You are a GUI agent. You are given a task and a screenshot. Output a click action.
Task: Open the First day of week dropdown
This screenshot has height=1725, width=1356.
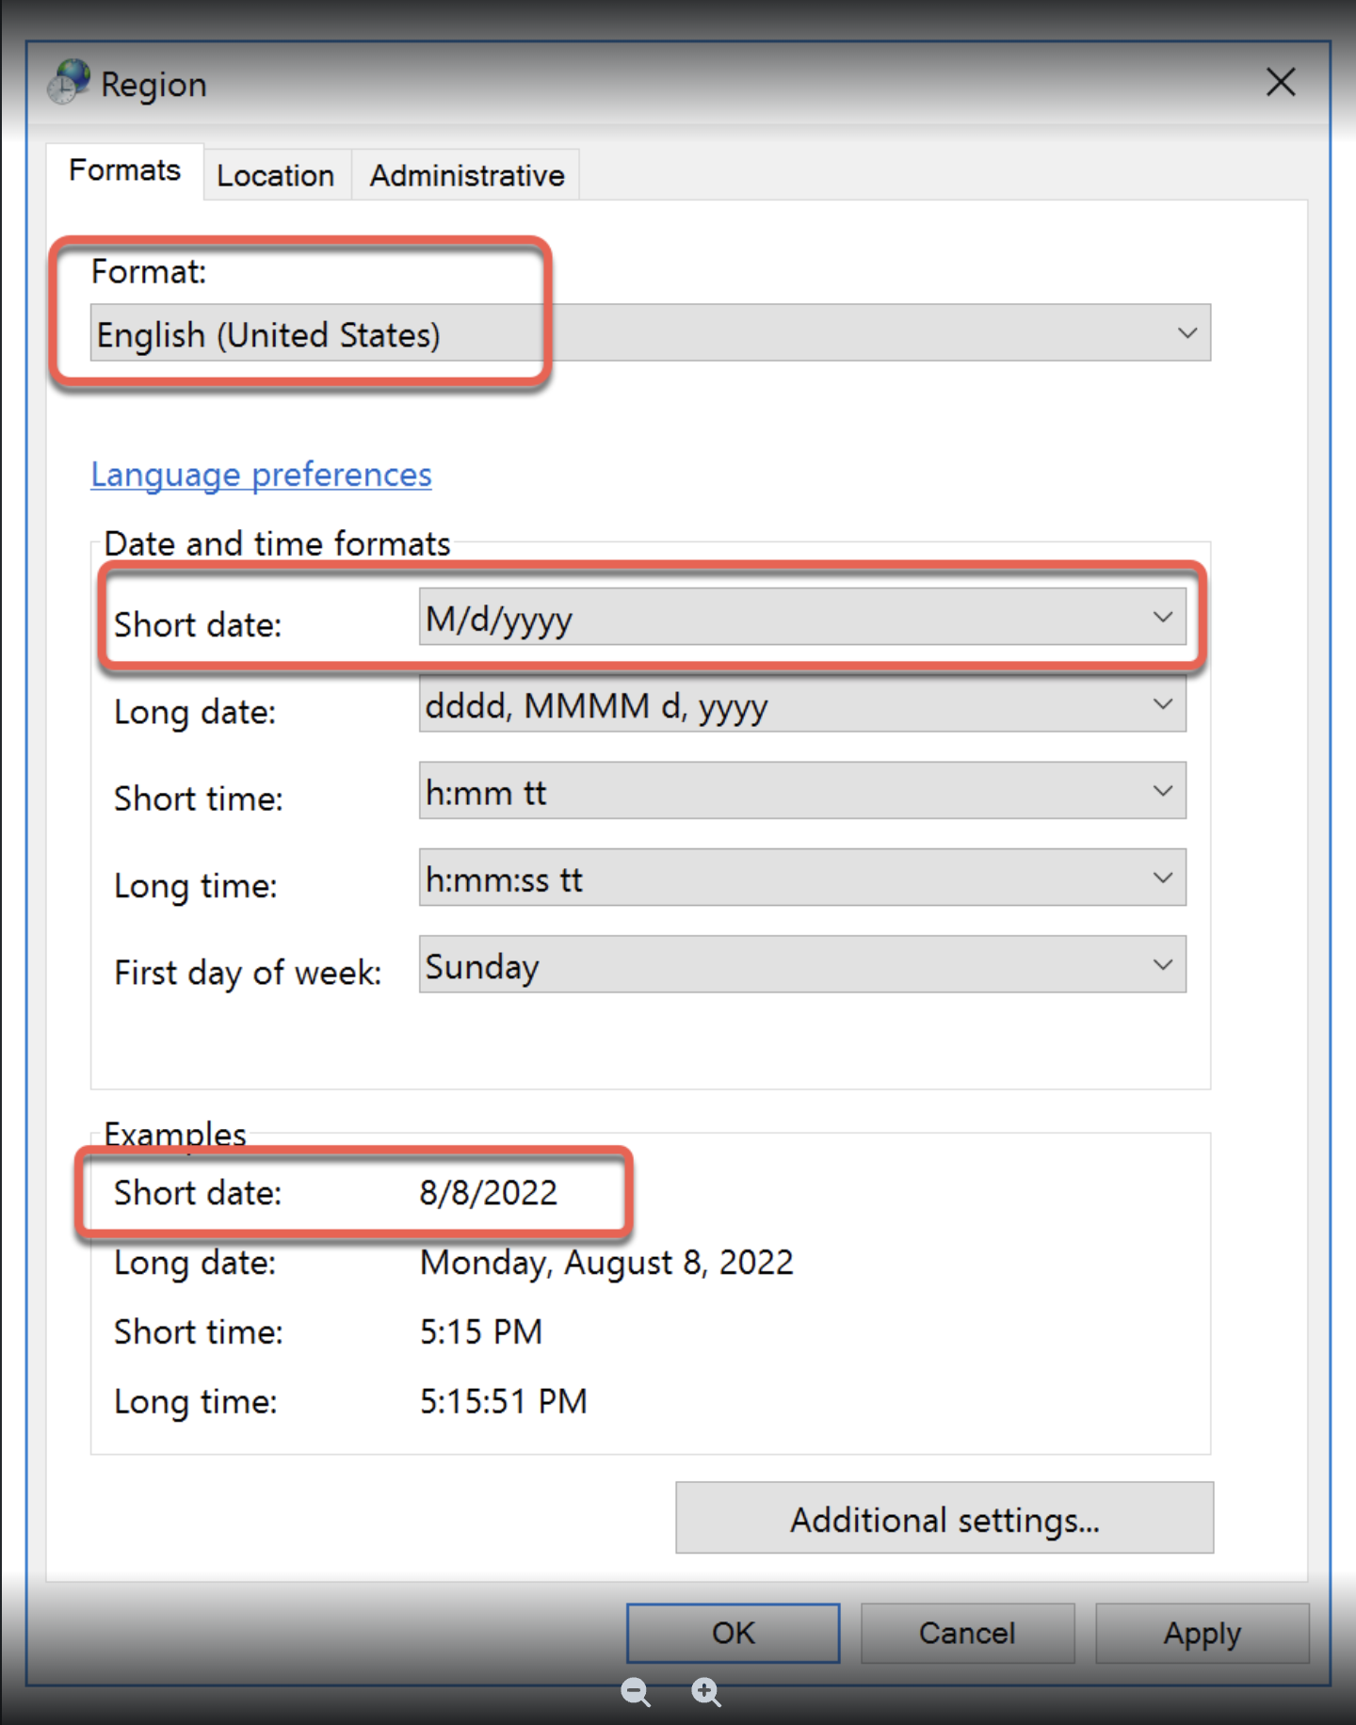point(802,964)
